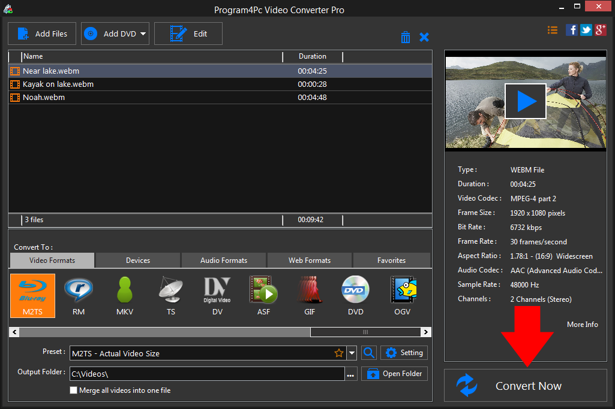The height and width of the screenshot is (409, 615).
Task: View More Info about the video
Action: pos(582,324)
